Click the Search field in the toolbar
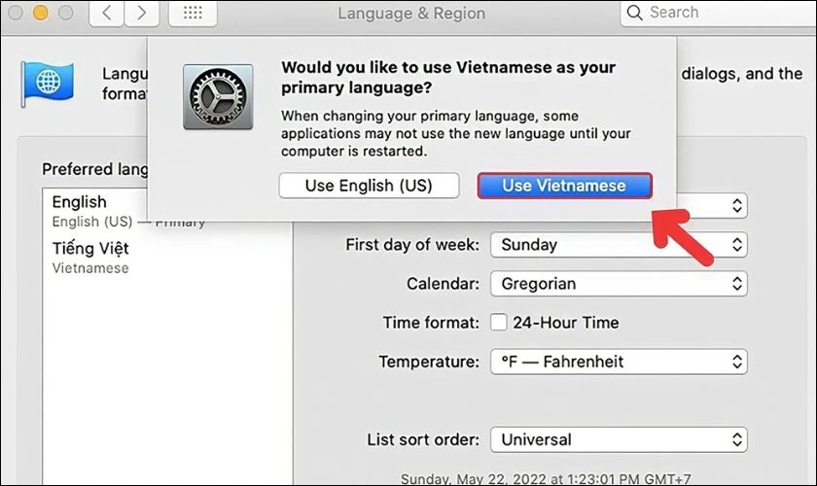 click(x=719, y=13)
